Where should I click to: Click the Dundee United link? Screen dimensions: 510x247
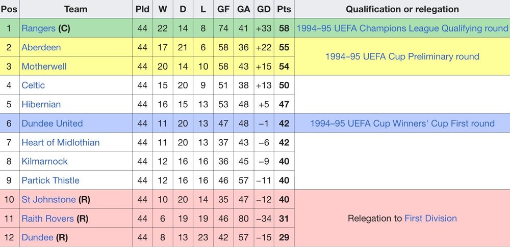point(52,123)
